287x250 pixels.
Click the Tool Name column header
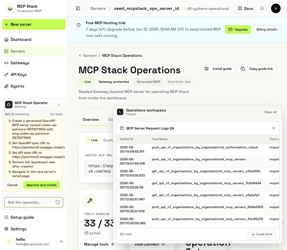160,139
